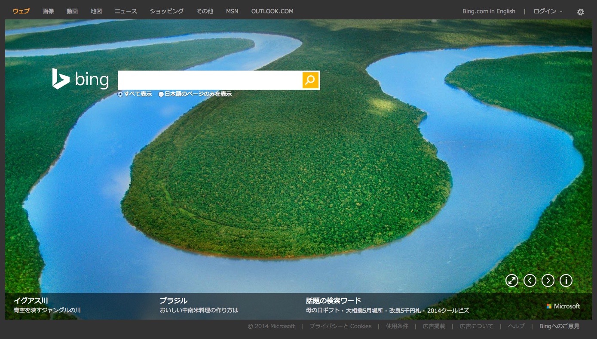Viewport: 597px width, 339px height.
Task: Switch to the 画像 tab
Action: 48,12
